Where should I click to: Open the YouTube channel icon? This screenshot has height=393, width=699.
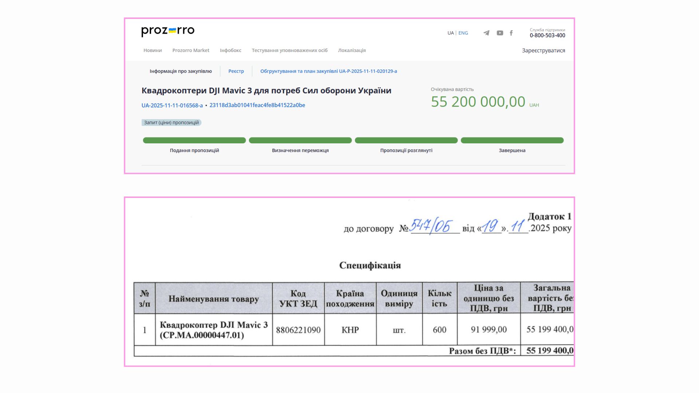point(500,33)
